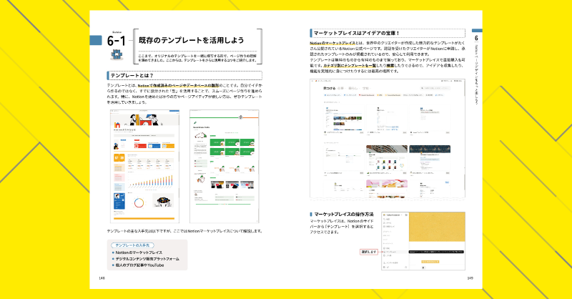The height and width of the screenshot is (299, 572).
Task: Click the "テンプレートの入手先" label
Action: coord(132,245)
